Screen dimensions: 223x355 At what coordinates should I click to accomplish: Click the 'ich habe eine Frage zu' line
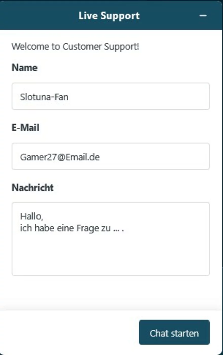point(65,228)
